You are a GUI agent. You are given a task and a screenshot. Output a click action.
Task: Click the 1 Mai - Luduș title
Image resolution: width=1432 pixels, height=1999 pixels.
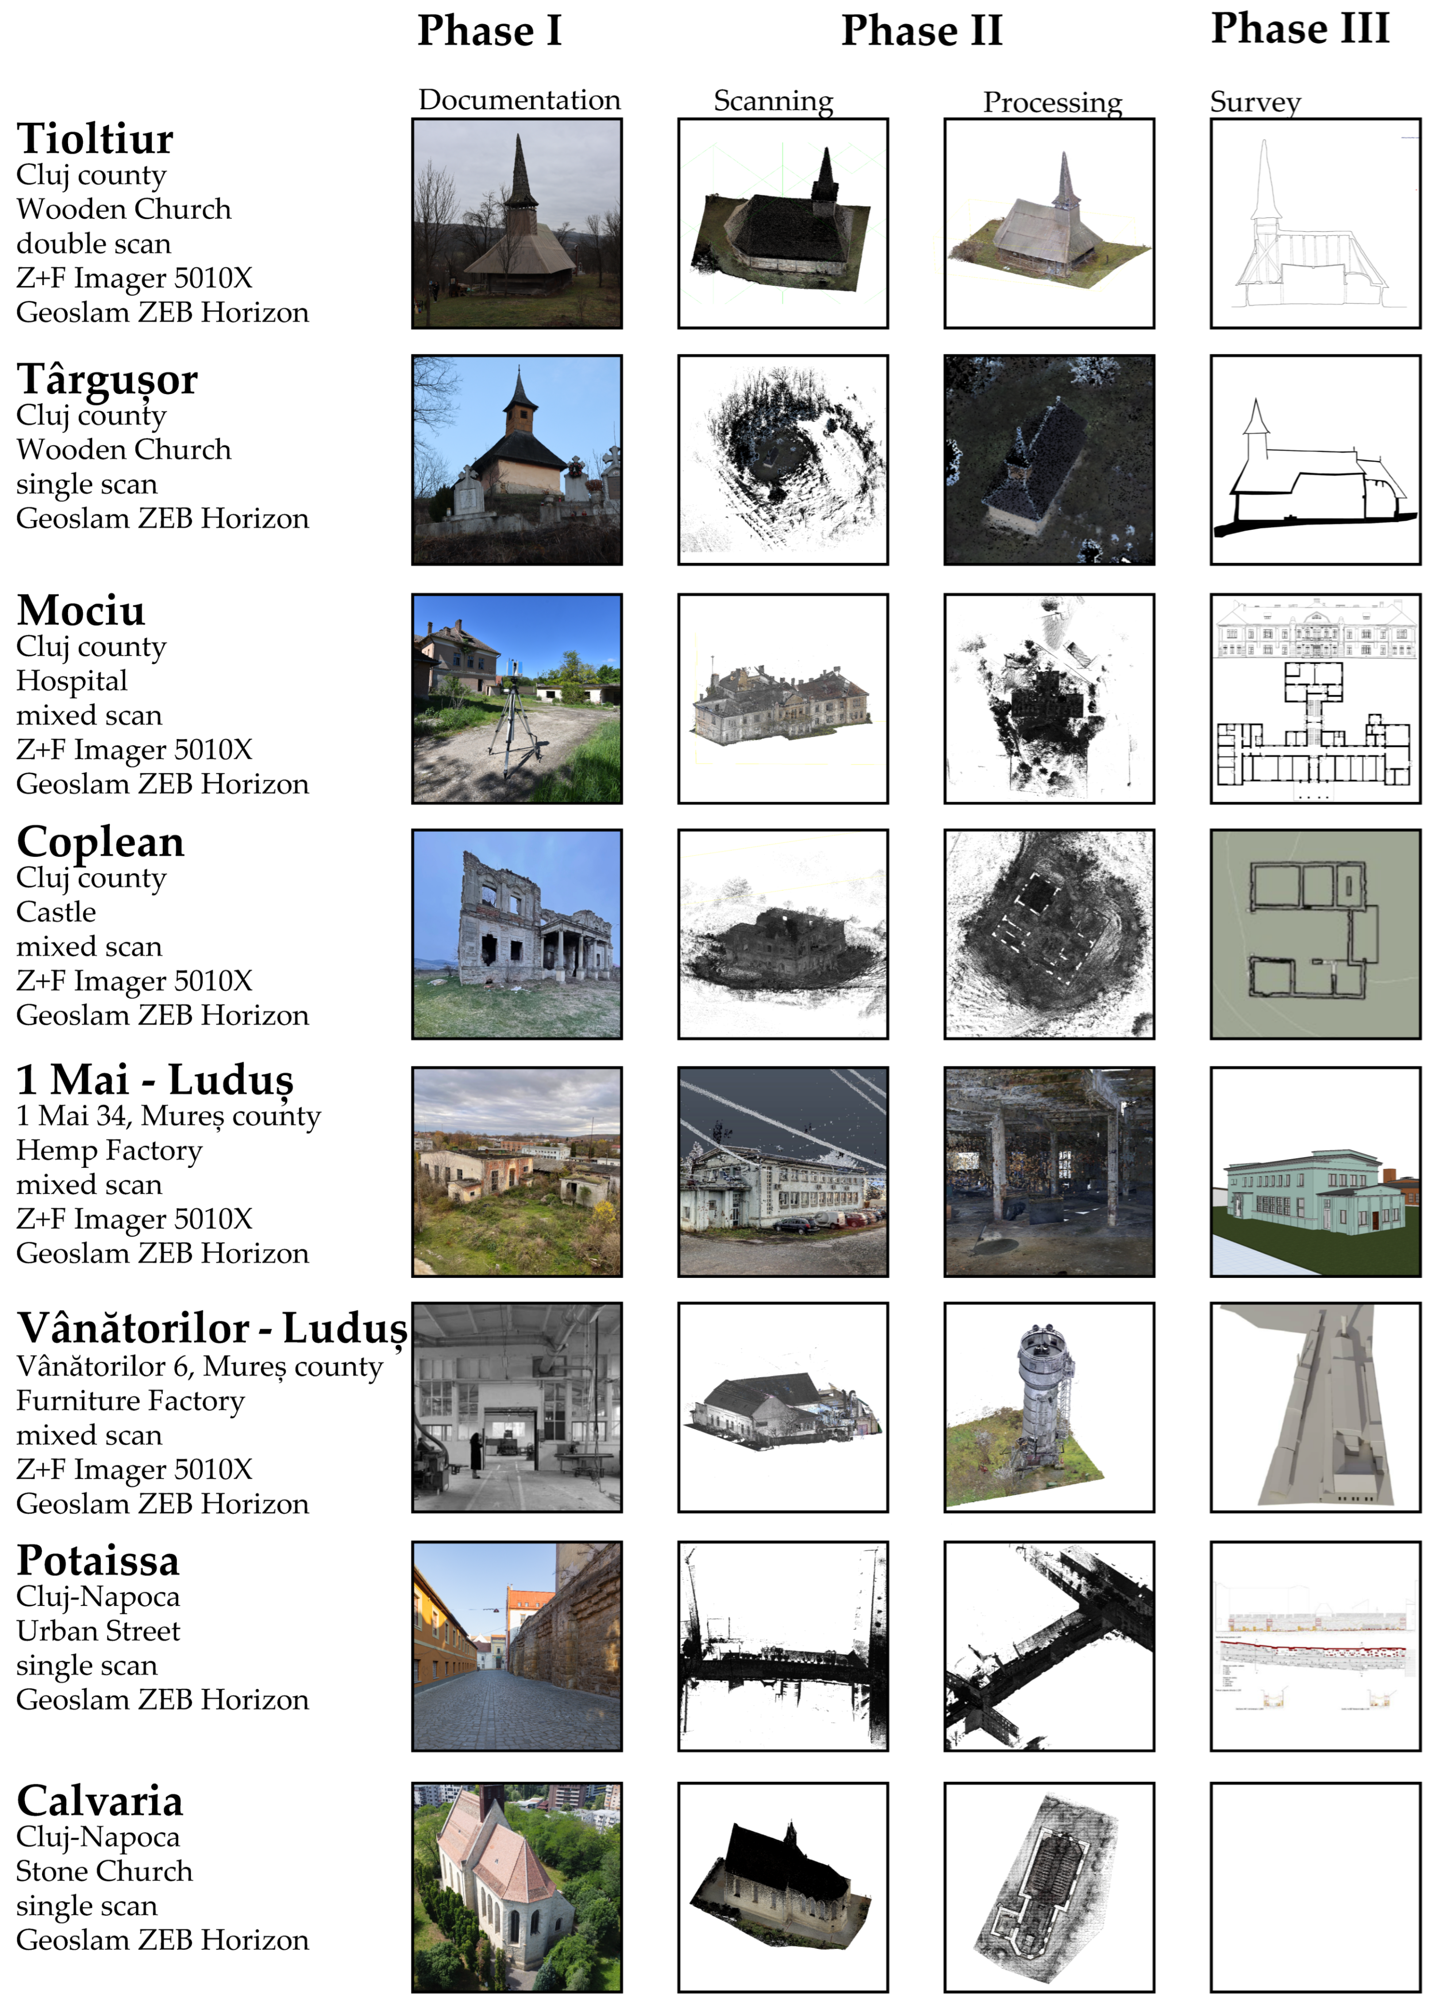tap(155, 1080)
